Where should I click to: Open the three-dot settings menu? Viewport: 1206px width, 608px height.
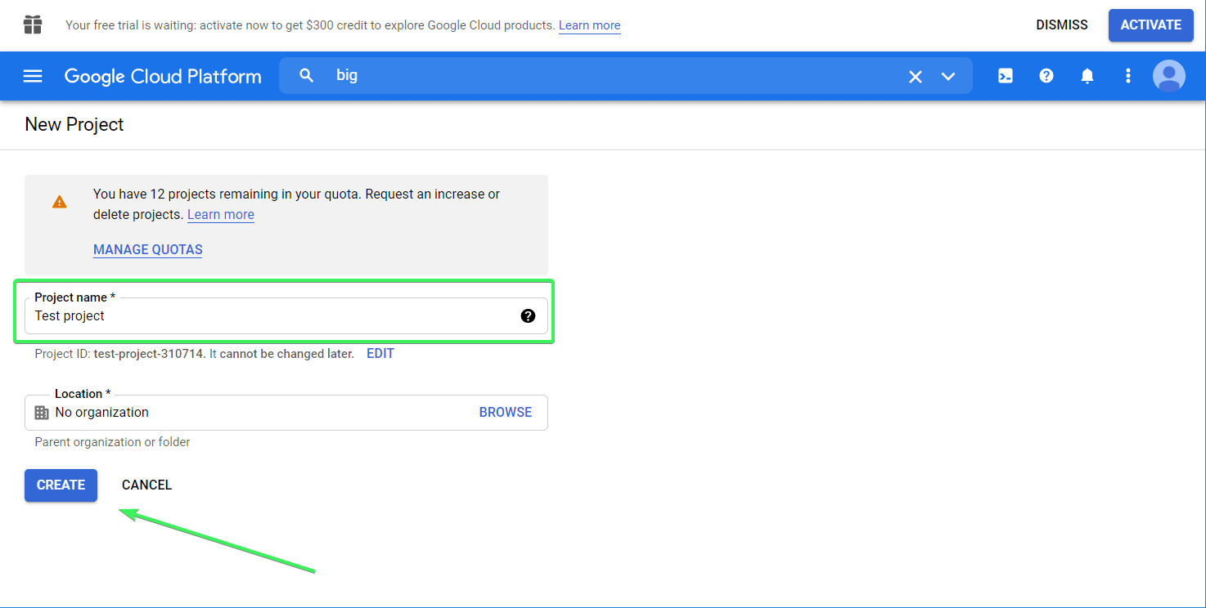(1128, 76)
